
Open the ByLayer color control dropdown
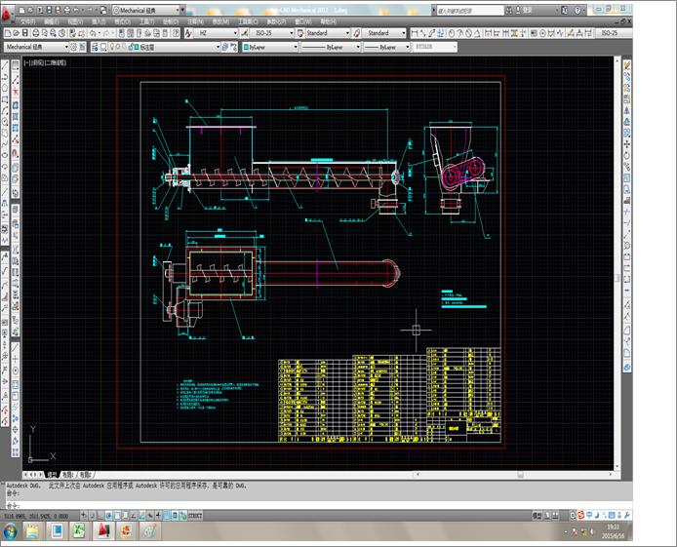click(266, 46)
